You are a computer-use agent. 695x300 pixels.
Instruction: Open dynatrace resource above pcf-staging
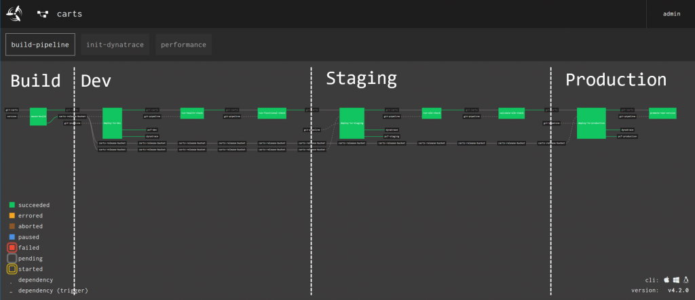click(x=390, y=129)
